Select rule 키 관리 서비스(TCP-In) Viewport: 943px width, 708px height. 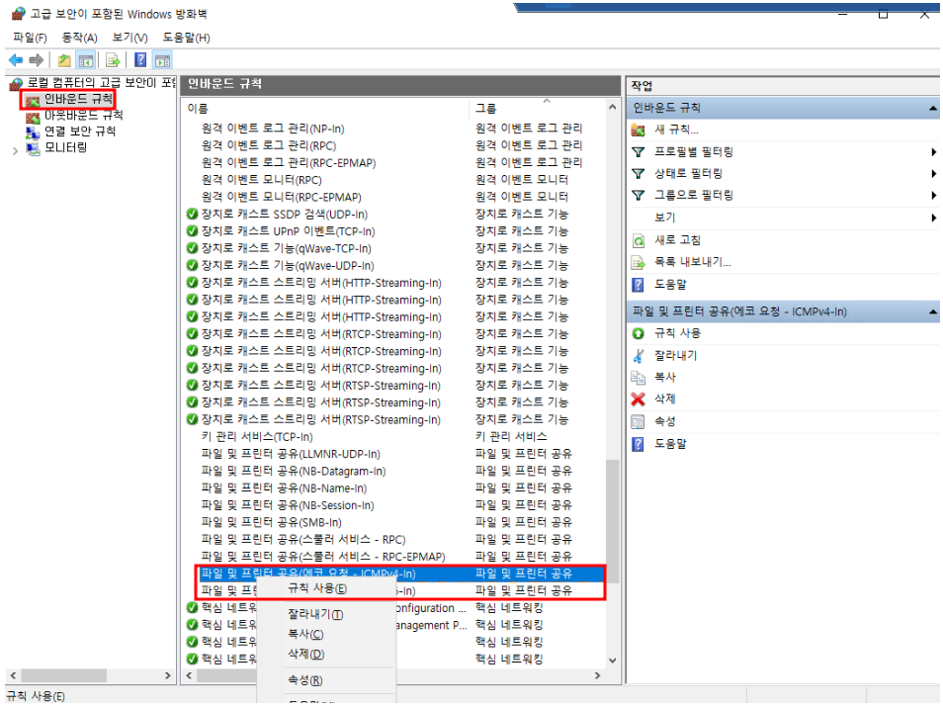point(257,437)
